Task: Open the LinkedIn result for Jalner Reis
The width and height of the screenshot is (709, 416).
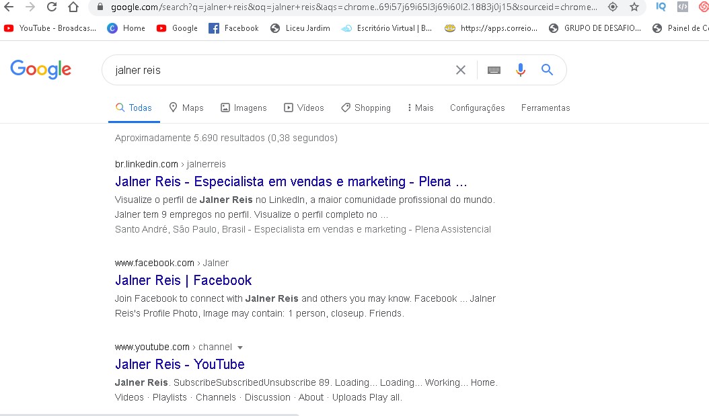Action: (291, 181)
